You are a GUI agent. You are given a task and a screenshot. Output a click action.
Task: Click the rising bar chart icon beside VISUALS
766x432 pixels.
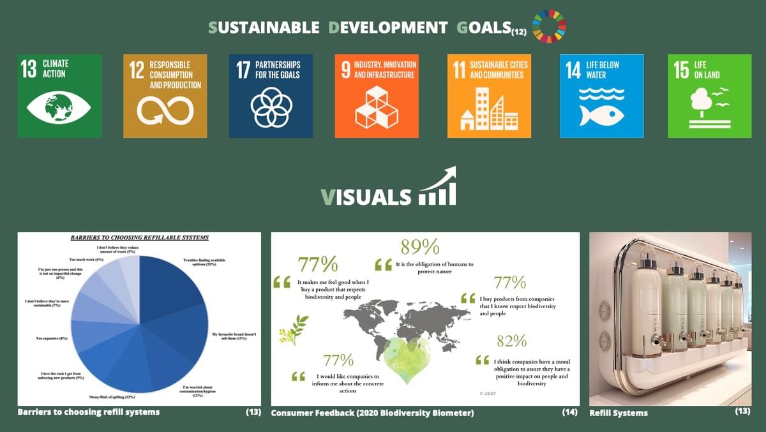[x=437, y=186]
